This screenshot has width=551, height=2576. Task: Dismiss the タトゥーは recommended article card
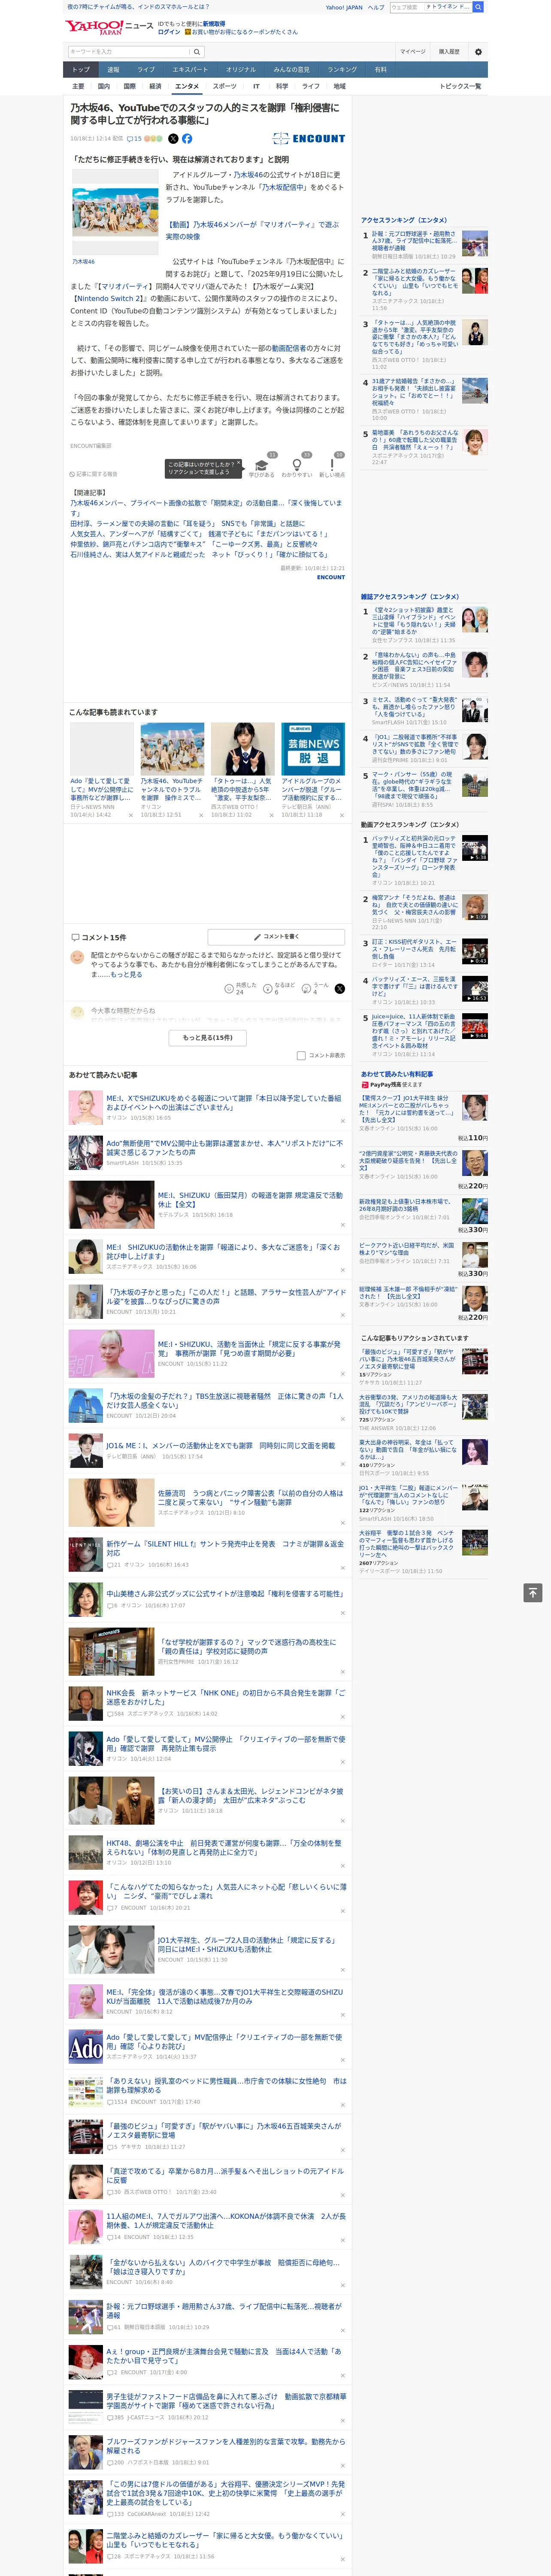[272, 815]
